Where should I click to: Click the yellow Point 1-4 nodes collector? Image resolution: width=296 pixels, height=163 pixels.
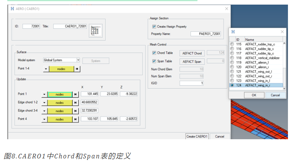(61, 69)
